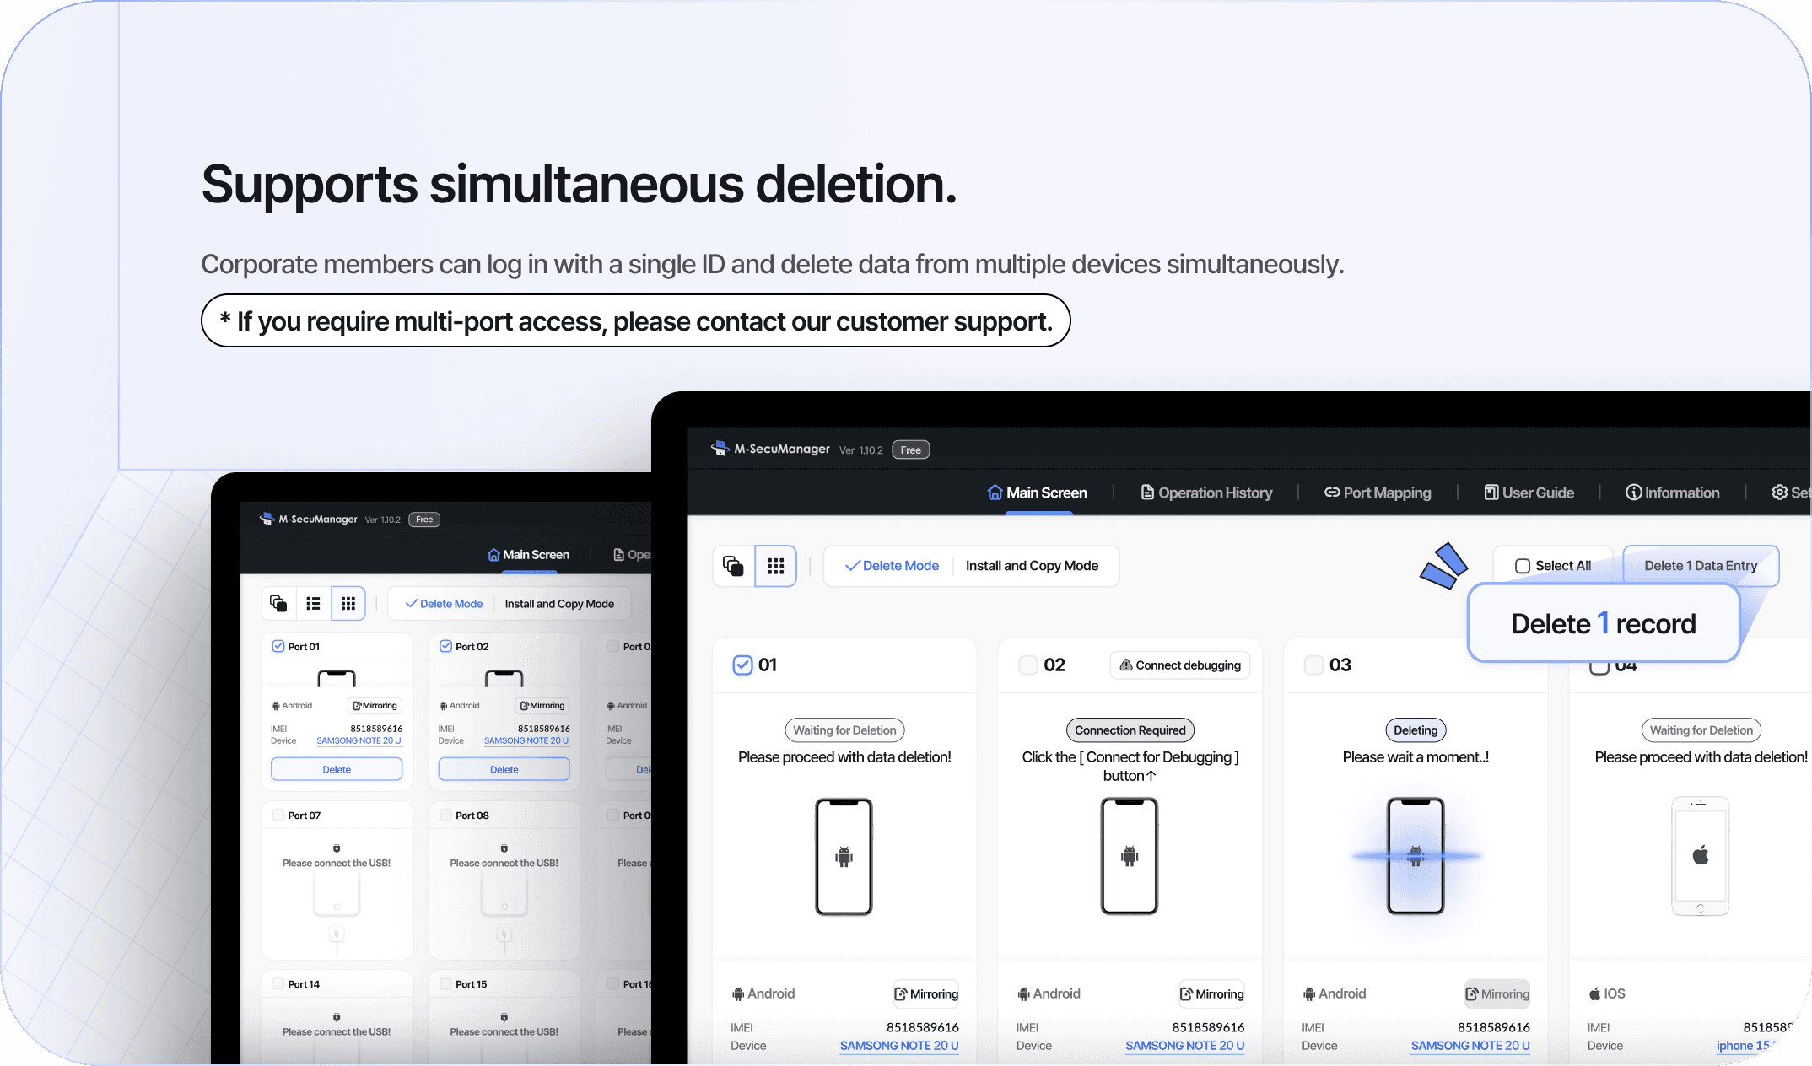Click Delete 1 Data Entry button
This screenshot has height=1066, width=1812.
coord(1700,566)
